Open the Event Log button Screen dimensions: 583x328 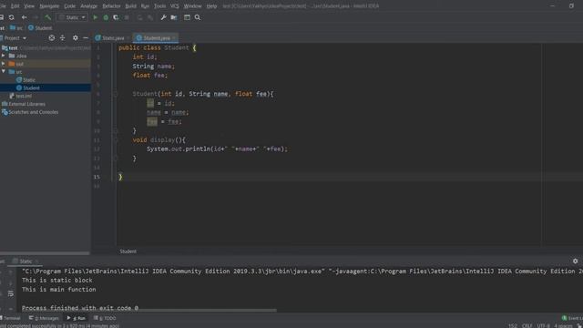pyautogui.click(x=572, y=318)
